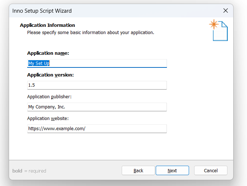Click the word 'required' in the footer hint
The width and height of the screenshot is (247, 186).
pos(37,171)
